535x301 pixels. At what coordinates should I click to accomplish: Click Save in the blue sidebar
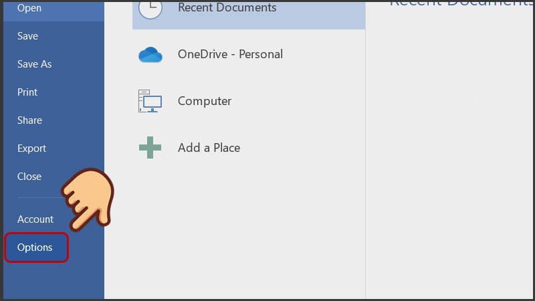point(27,36)
